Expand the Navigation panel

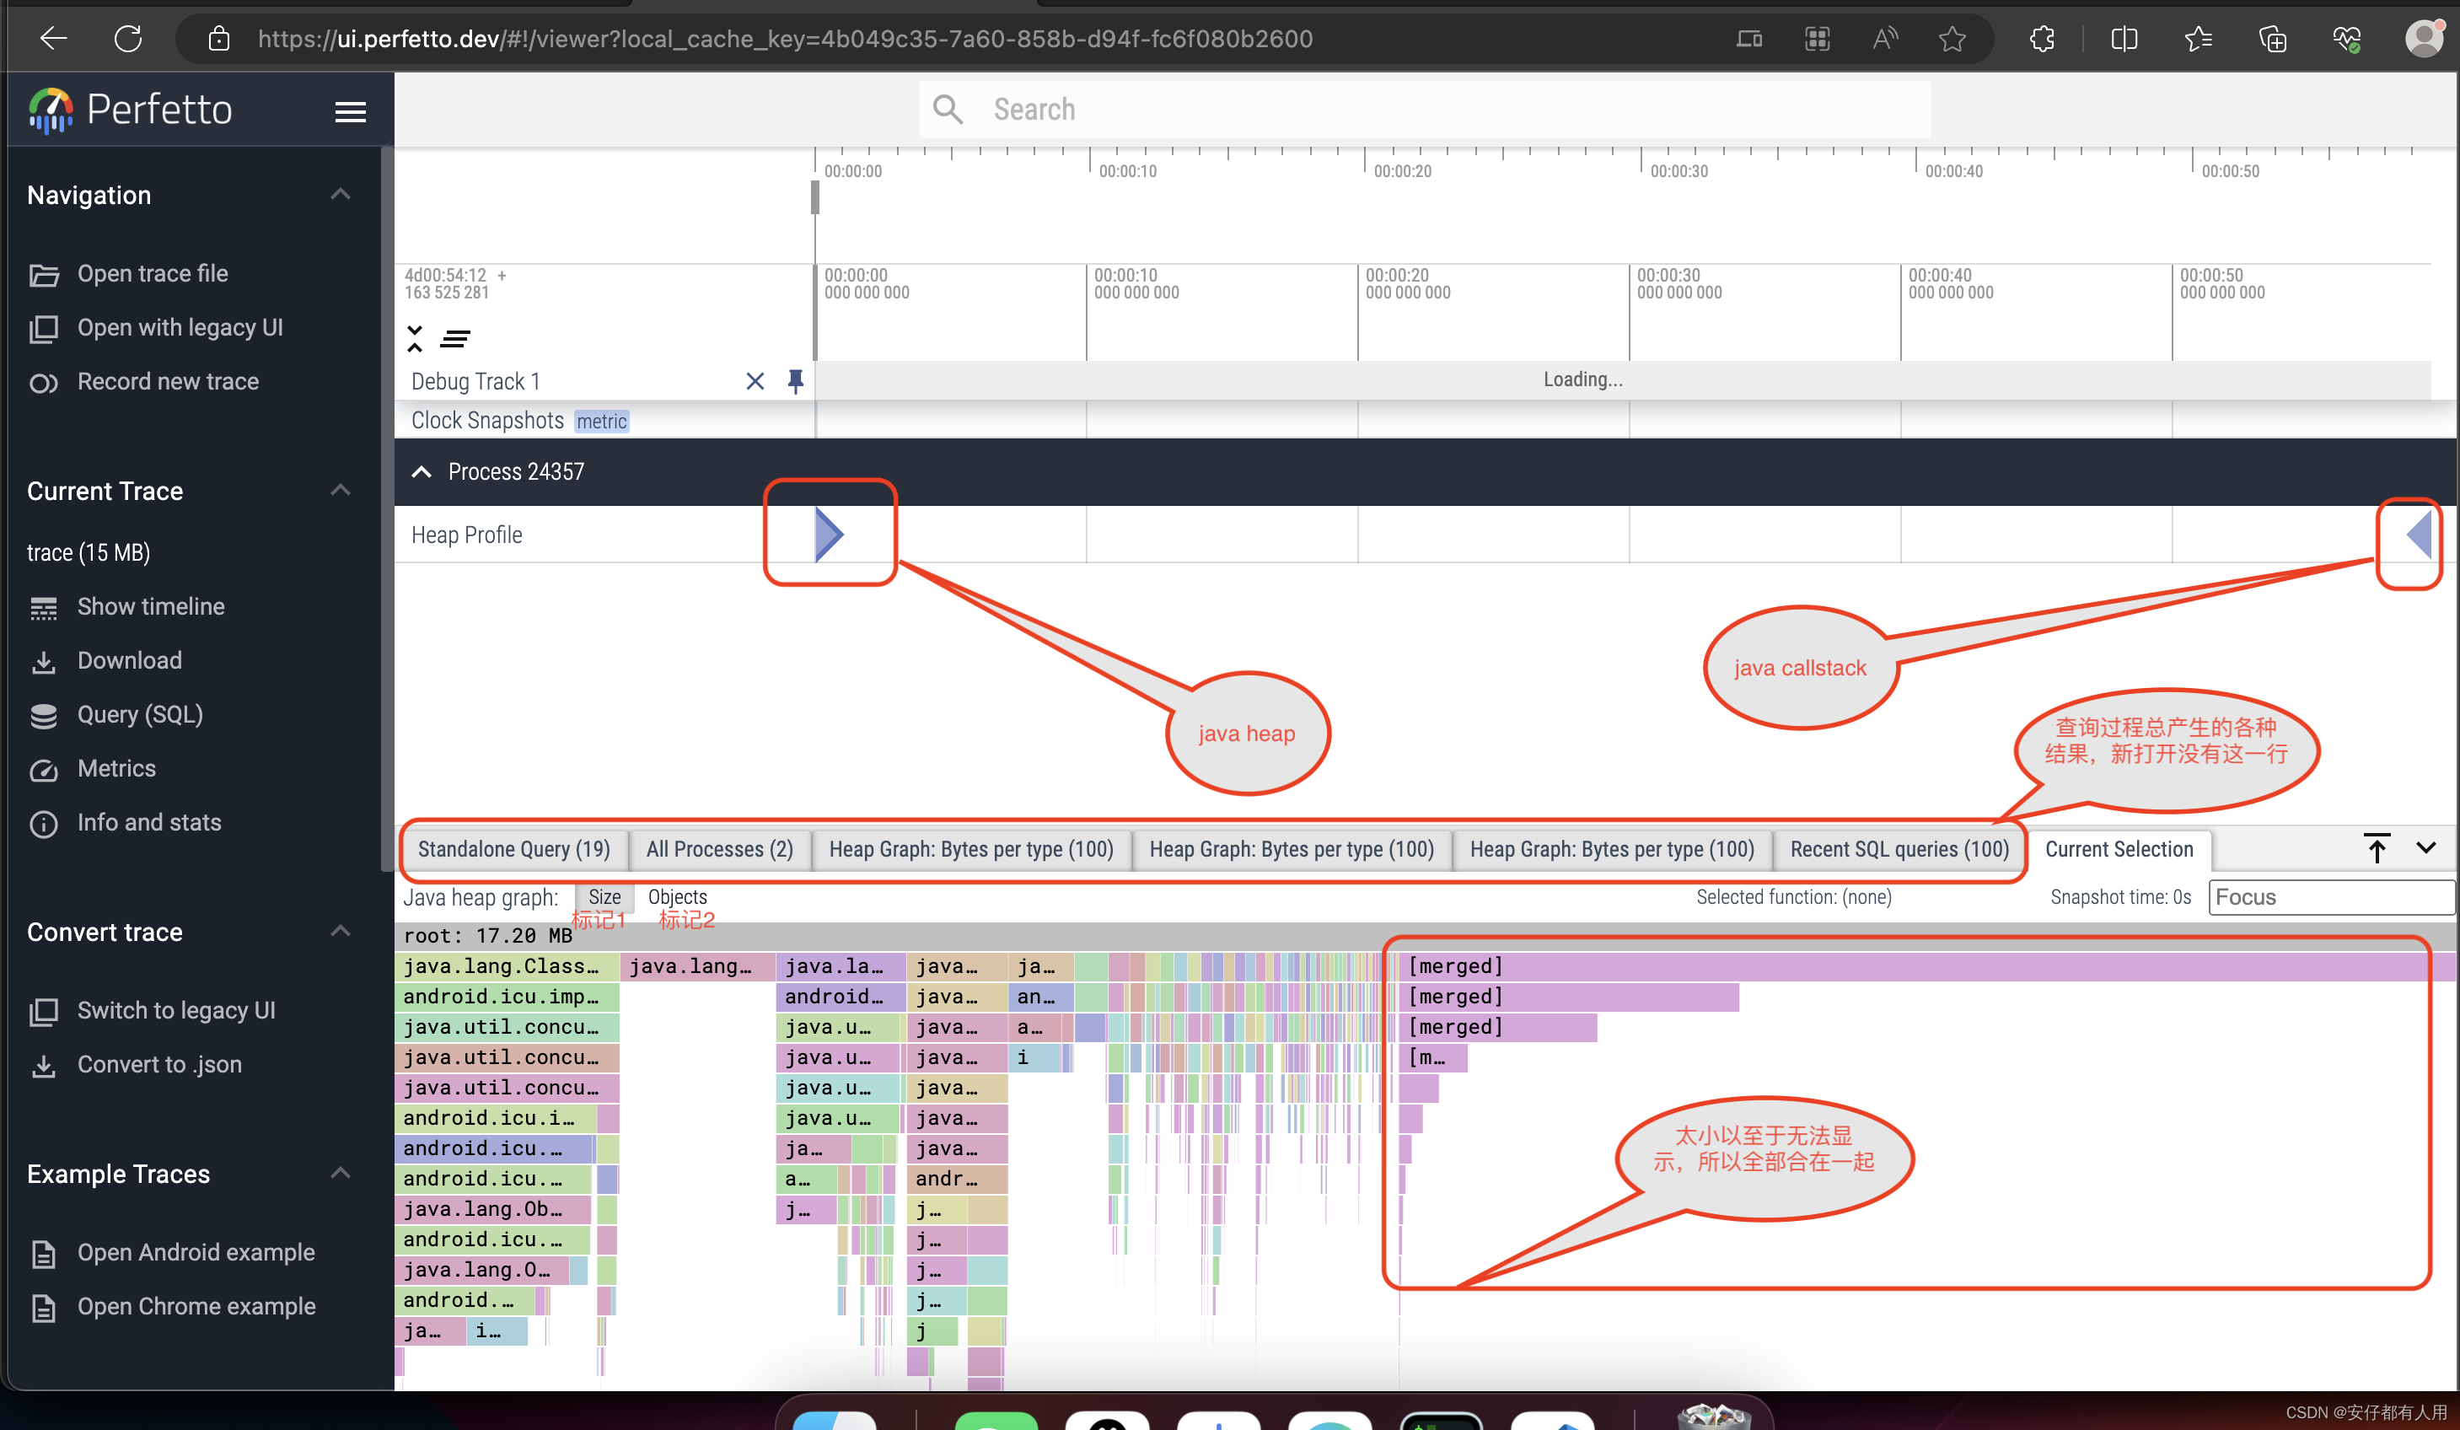tap(339, 196)
